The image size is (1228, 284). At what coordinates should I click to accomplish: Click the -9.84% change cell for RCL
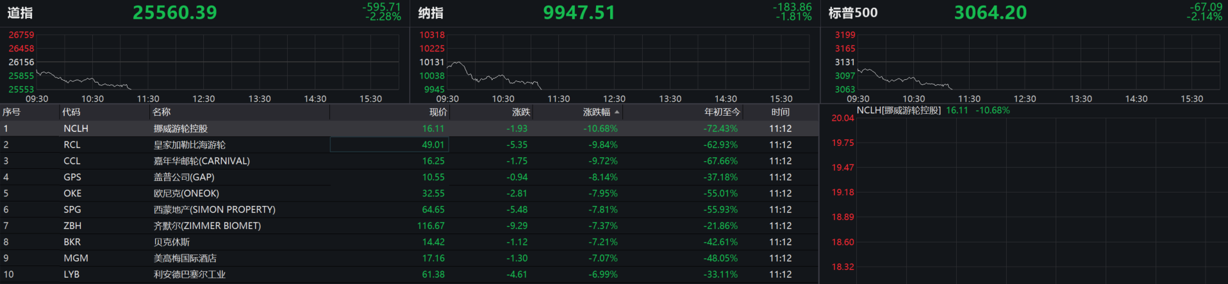(603, 145)
